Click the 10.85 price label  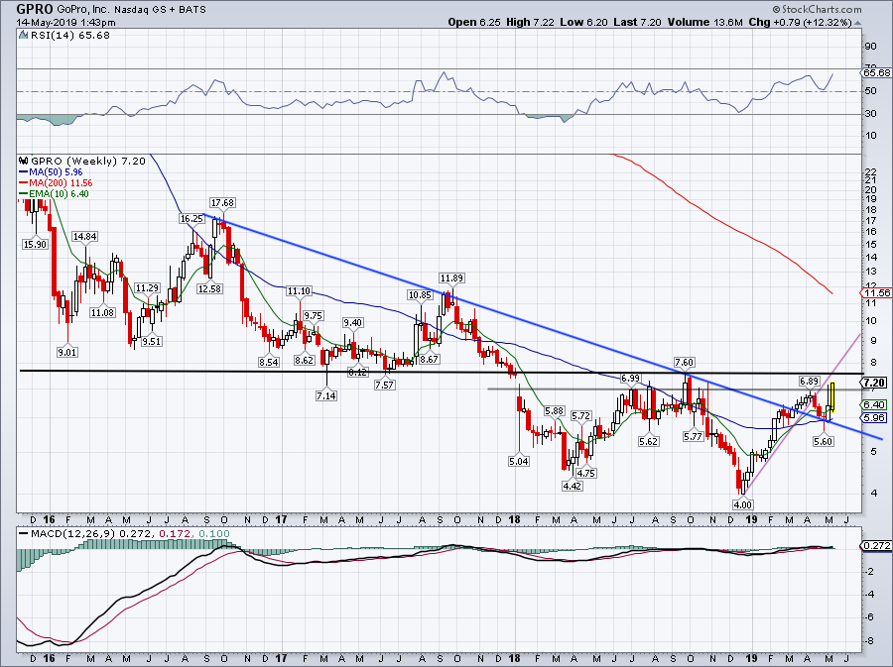(x=420, y=294)
